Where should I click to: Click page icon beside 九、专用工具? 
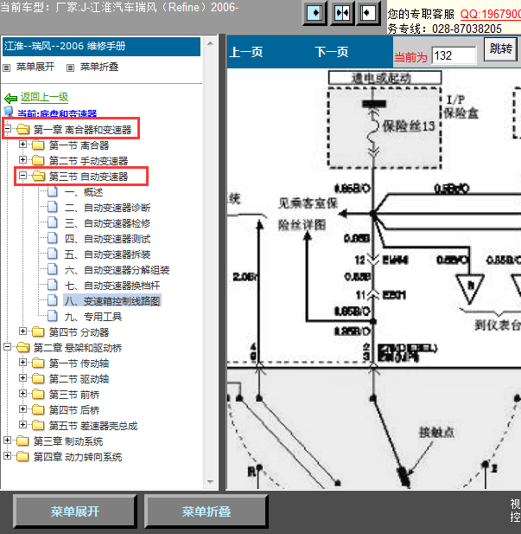[x=53, y=317]
